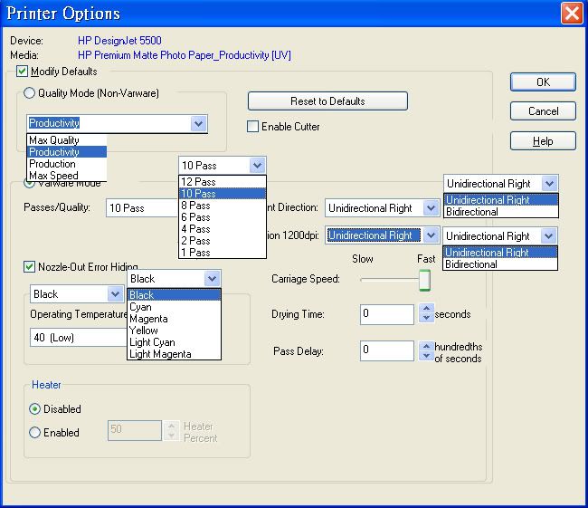Open the Help button
The height and width of the screenshot is (508, 588).
(542, 141)
